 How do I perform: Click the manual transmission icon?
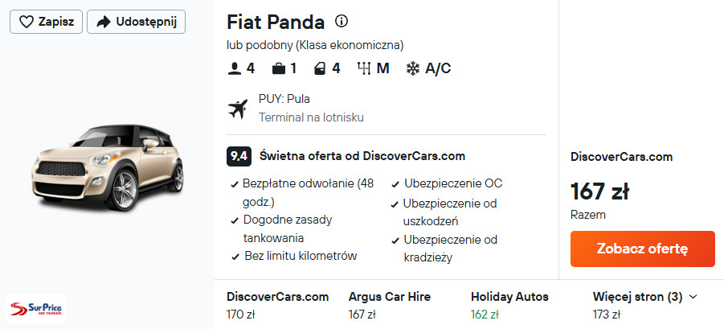pyautogui.click(x=364, y=68)
